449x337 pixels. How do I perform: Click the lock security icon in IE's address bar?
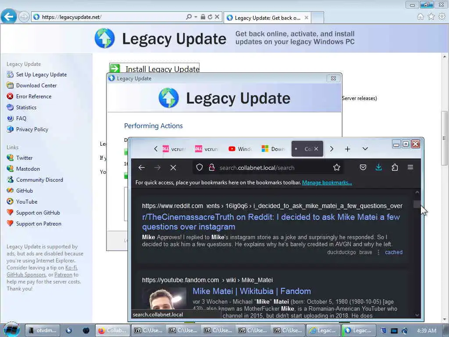click(x=203, y=17)
